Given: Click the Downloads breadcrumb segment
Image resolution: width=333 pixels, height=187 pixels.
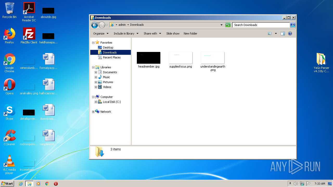Looking at the screenshot, I should point(137,25).
